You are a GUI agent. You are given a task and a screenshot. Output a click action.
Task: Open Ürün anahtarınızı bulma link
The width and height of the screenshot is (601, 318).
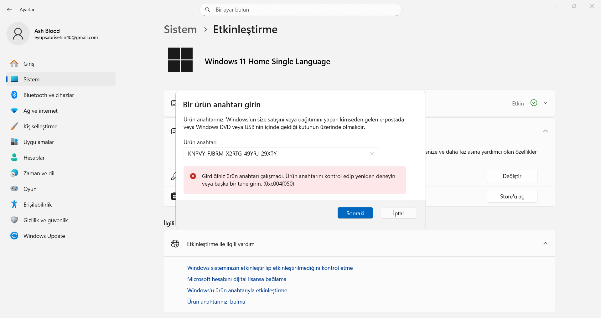216,302
